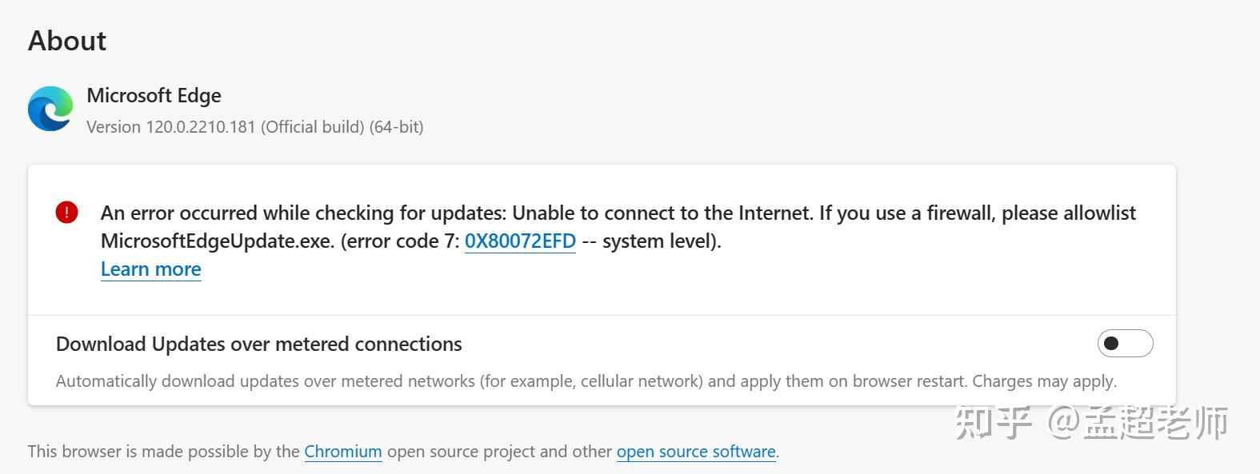Screen dimensions: 1260x474
Task: Click the "Unable to connect to the Internet" message
Action: (661, 213)
